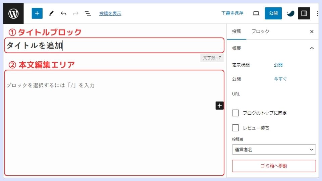The height and width of the screenshot is (181, 322).
Task: Open the 投稿を表示 link
Action: [110, 13]
